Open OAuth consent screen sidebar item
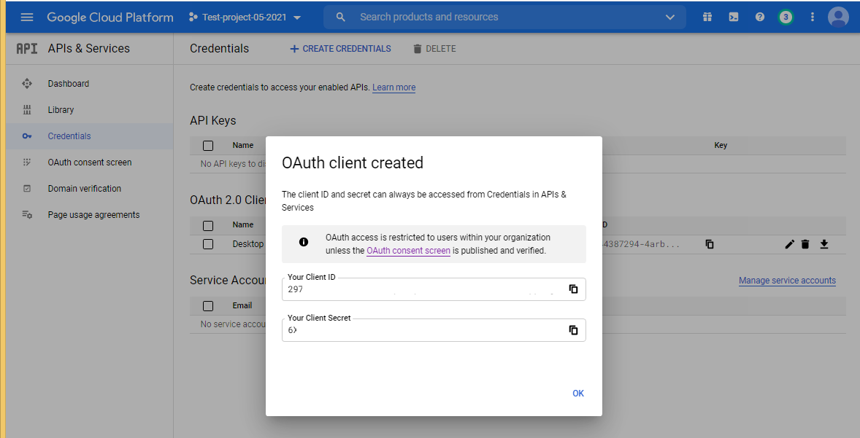 coord(90,163)
